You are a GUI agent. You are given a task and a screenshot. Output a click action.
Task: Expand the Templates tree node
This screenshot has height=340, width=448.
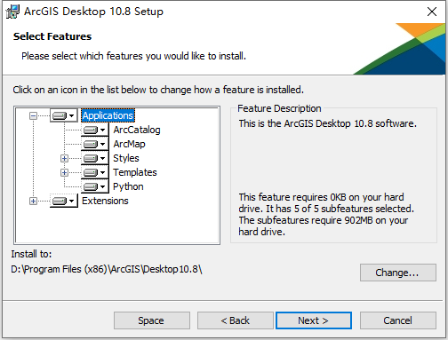64,172
